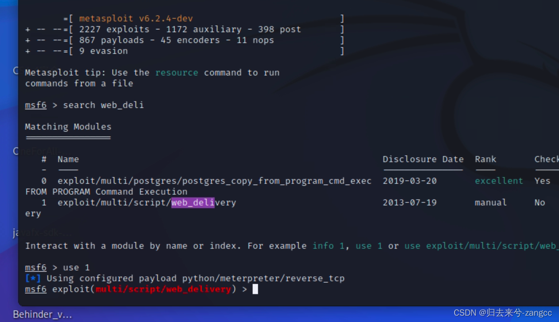The height and width of the screenshot is (322, 559).
Task: Click the Rank column header
Action: click(485, 159)
